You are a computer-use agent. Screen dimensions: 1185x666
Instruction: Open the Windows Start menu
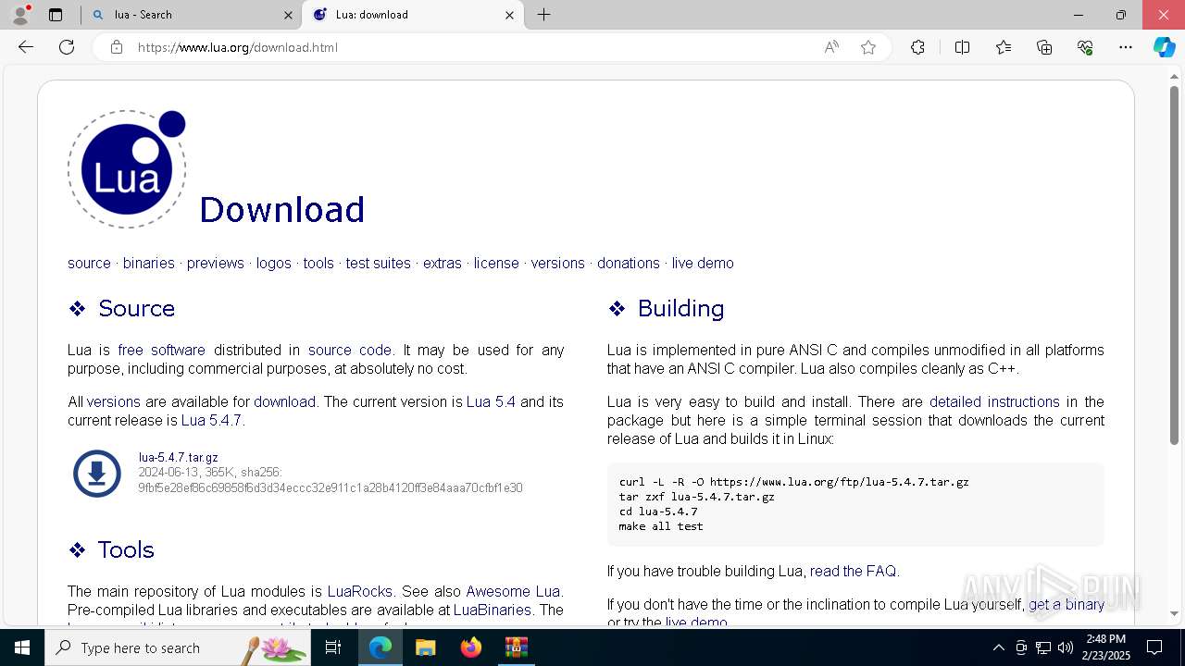[x=22, y=647]
